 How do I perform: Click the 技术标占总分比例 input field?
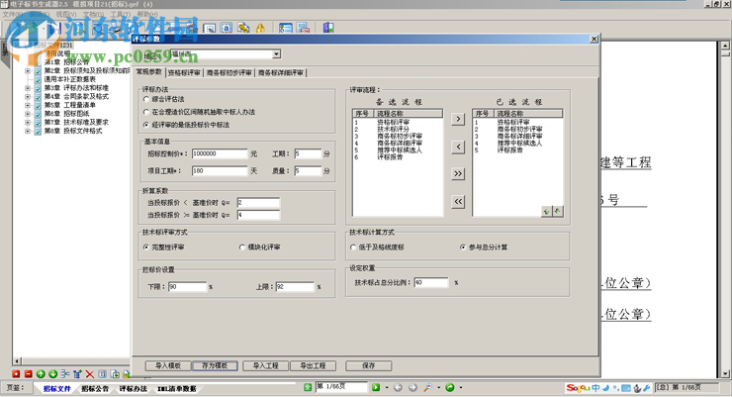(x=431, y=283)
